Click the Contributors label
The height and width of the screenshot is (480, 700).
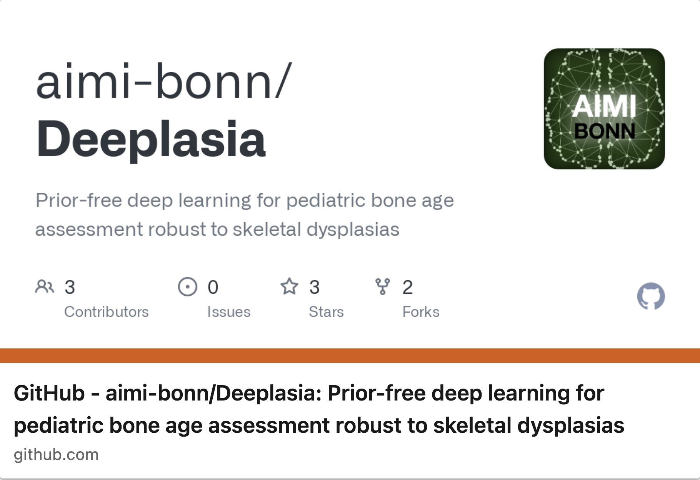(x=106, y=312)
